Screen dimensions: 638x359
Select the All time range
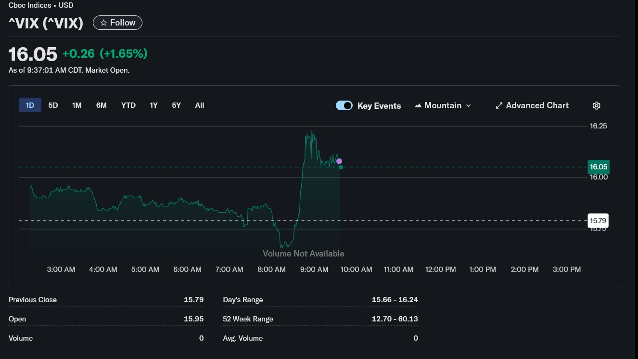(x=200, y=105)
